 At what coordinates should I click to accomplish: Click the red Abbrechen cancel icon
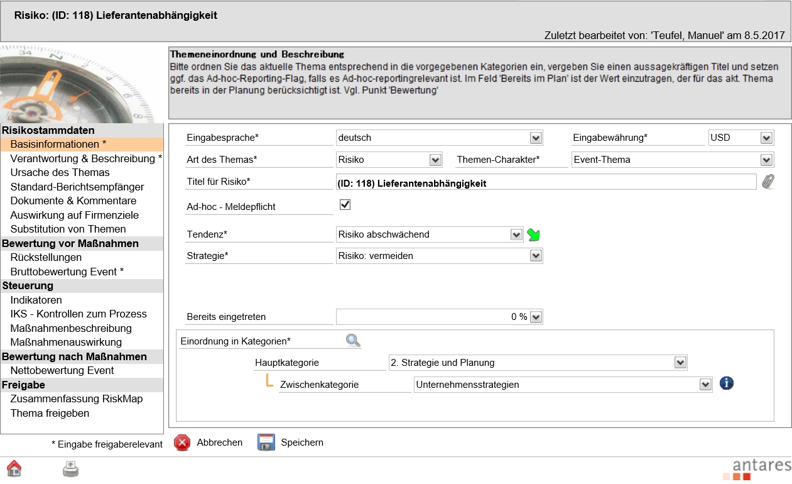tap(182, 443)
